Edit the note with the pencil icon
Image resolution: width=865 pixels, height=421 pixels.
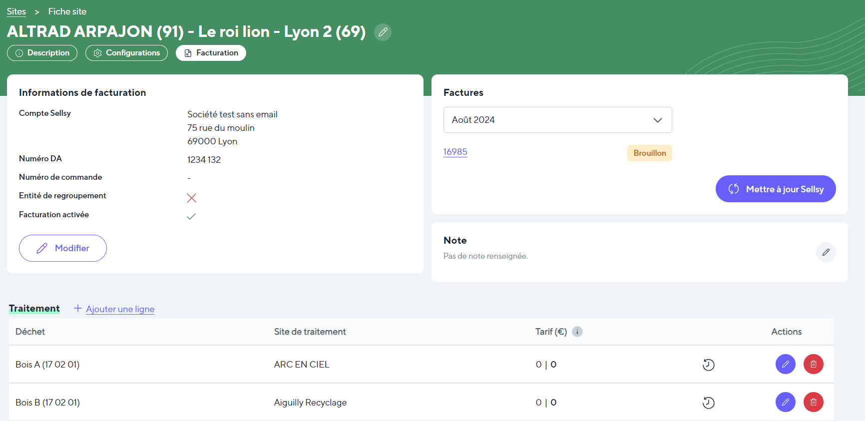pos(826,252)
